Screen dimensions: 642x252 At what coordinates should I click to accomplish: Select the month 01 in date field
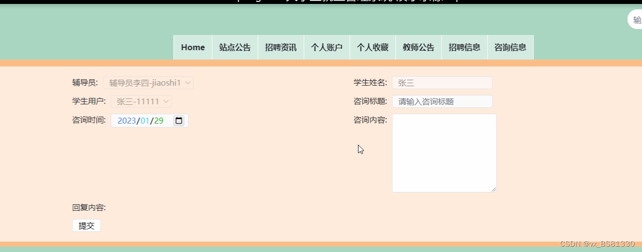[x=145, y=121]
